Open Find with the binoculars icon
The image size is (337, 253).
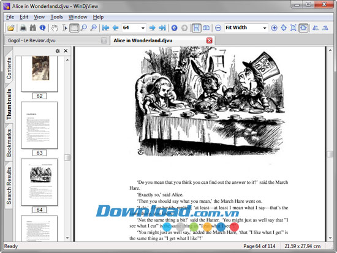[x=32, y=28]
